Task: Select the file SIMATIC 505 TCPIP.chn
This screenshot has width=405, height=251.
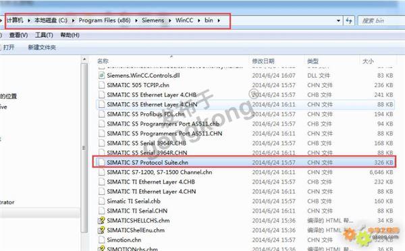Action: click(138, 85)
